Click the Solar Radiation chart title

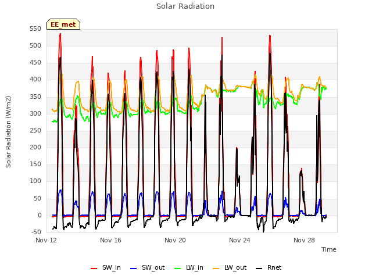185,6
